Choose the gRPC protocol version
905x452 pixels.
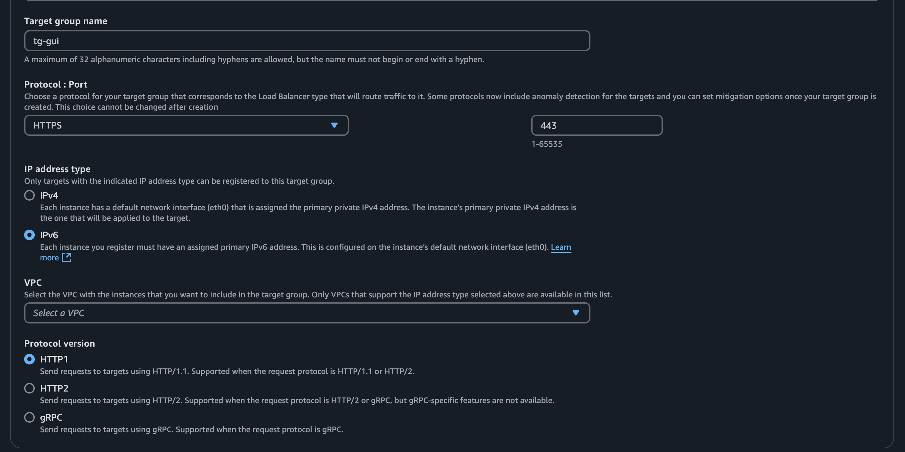(29, 417)
